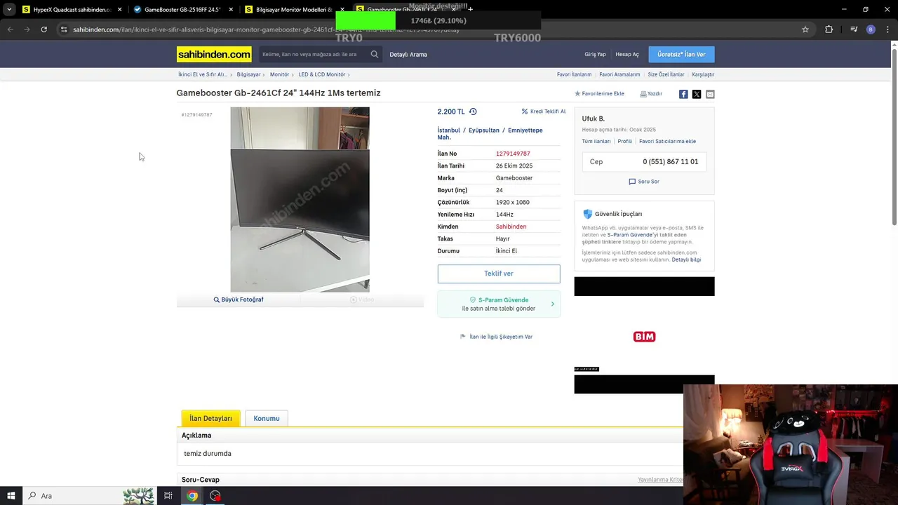898x505 pixels.
Task: Click Kredi Teklifi Al link
Action: coord(544,112)
